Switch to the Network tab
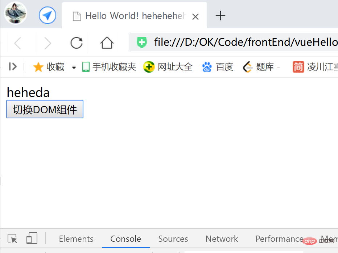Image resolution: width=338 pixels, height=253 pixels. (222, 239)
